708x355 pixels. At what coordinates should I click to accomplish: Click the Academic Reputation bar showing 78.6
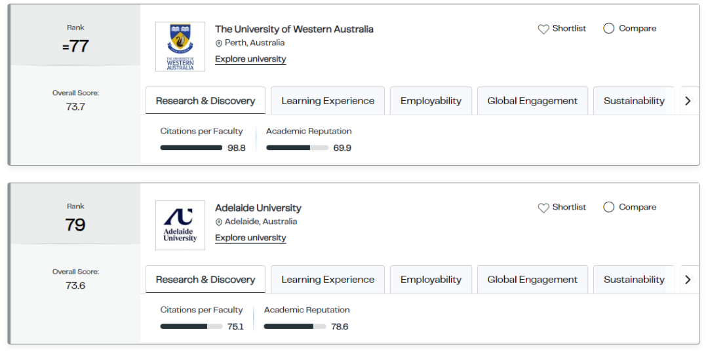point(295,326)
